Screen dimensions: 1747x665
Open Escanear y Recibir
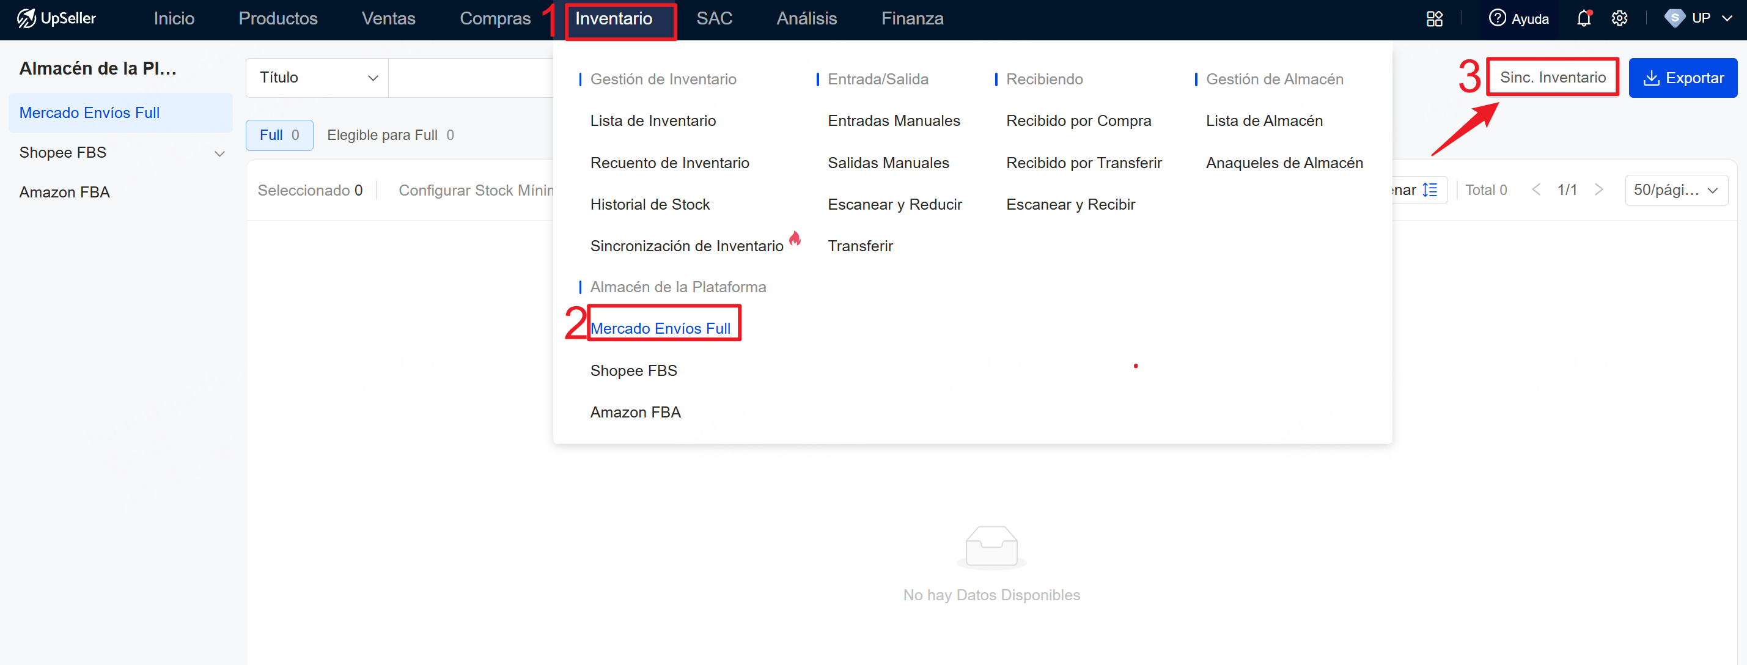click(1070, 205)
